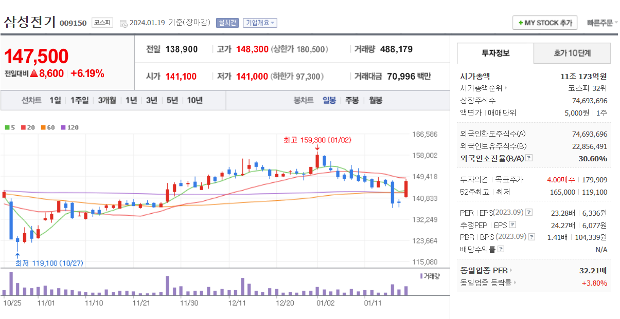Click the 01/02 date on the chart axis
620x319 pixels.
pos(325,303)
